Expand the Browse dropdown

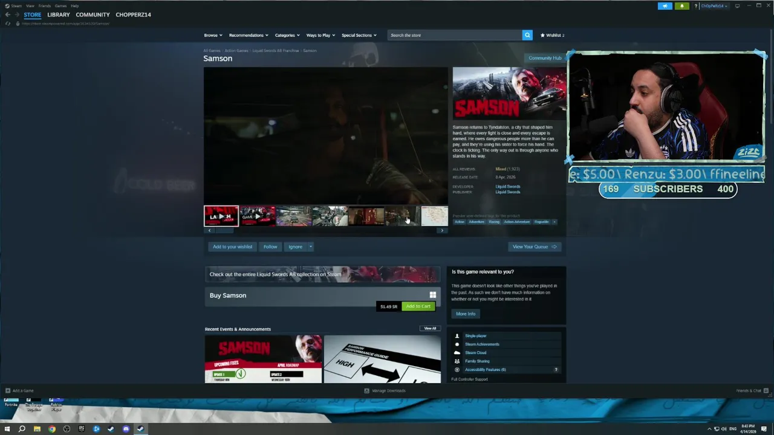(x=213, y=35)
